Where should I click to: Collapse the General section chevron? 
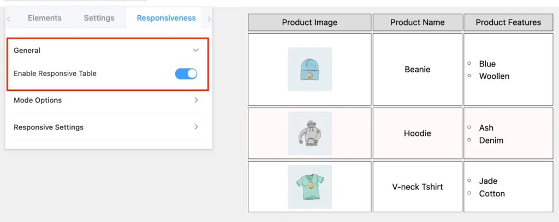[x=196, y=51]
